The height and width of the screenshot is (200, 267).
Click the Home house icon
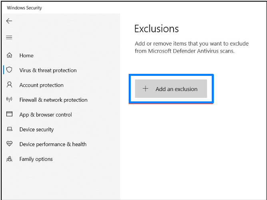pyautogui.click(x=10, y=55)
